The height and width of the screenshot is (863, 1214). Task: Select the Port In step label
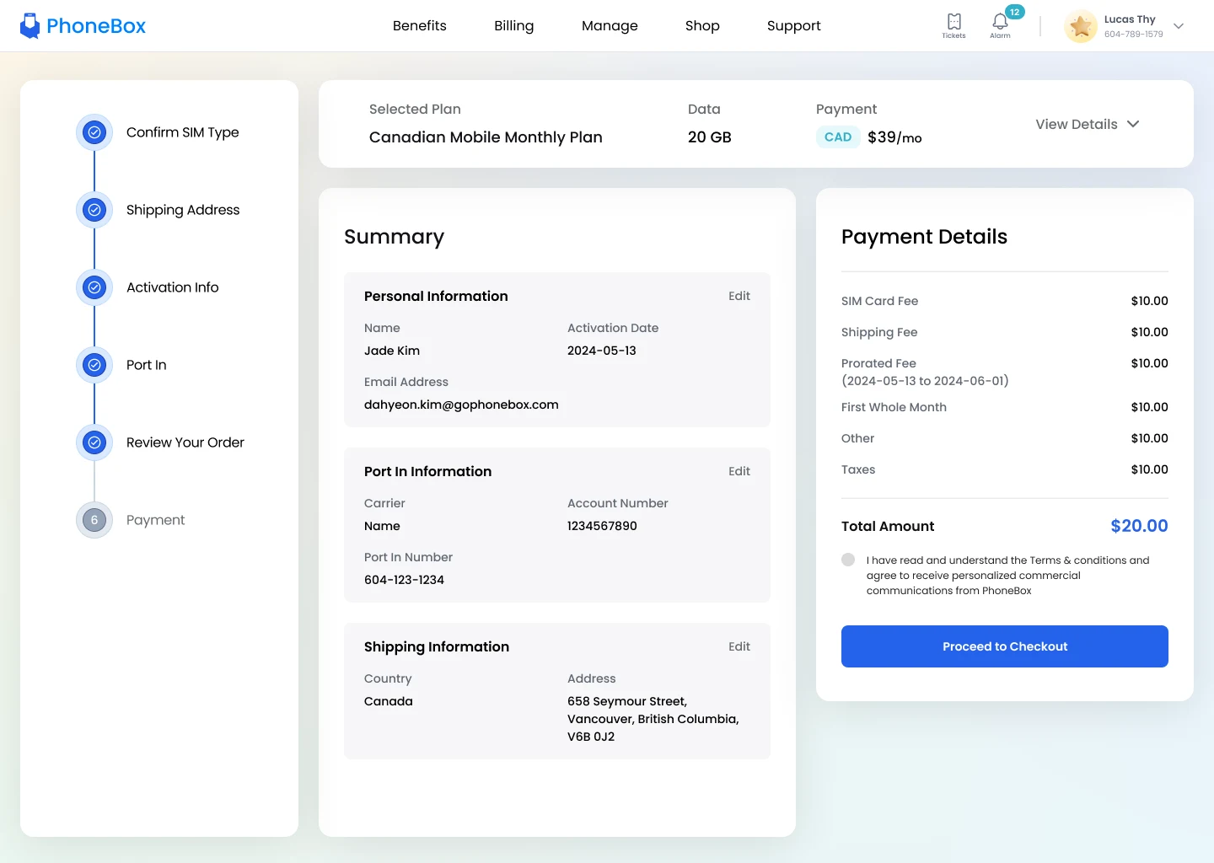click(x=147, y=365)
